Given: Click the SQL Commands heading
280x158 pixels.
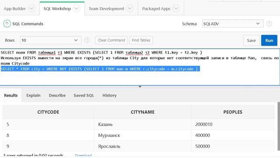Looking at the screenshot, I should click(28, 24).
